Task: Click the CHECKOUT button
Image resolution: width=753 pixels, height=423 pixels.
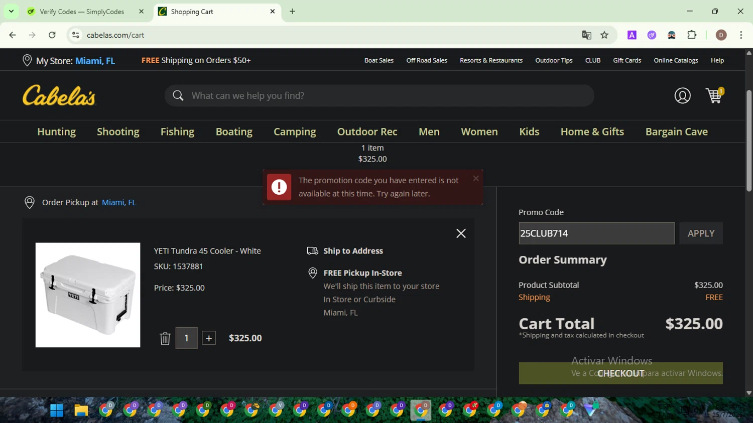Action: [x=620, y=373]
